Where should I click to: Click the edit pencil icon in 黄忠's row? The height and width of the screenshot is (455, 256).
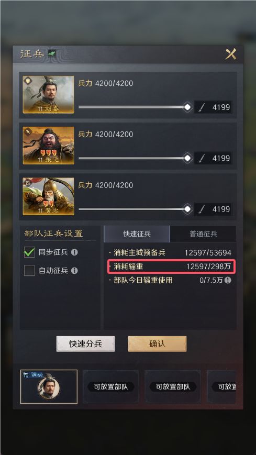click(x=202, y=209)
